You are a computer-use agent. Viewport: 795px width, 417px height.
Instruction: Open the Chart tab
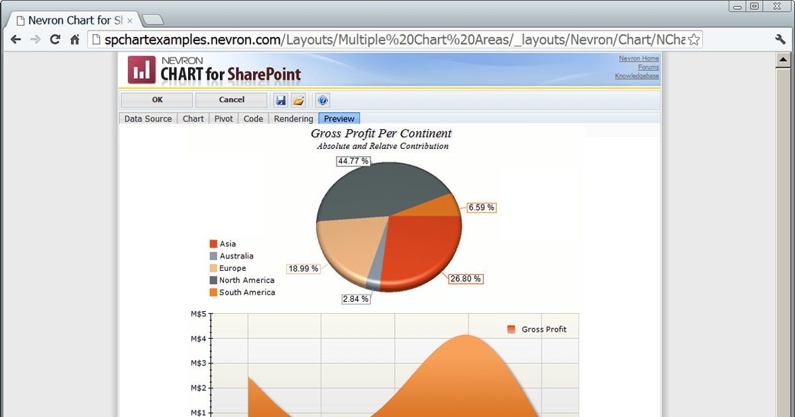coord(193,118)
